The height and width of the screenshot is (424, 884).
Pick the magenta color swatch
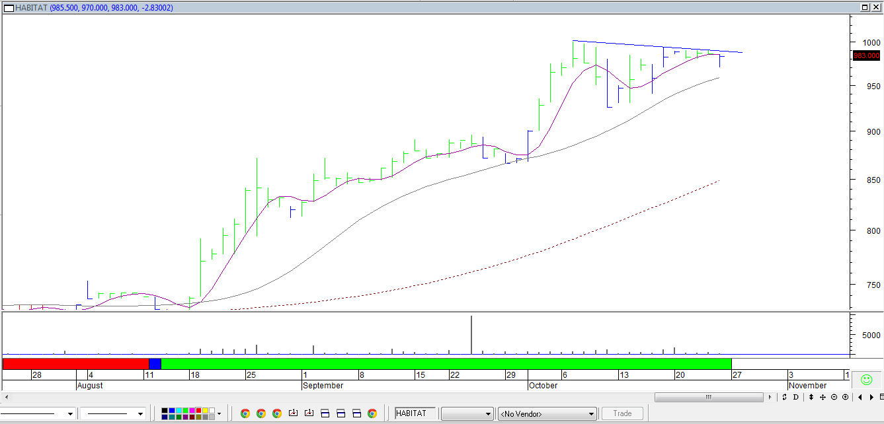[192, 410]
